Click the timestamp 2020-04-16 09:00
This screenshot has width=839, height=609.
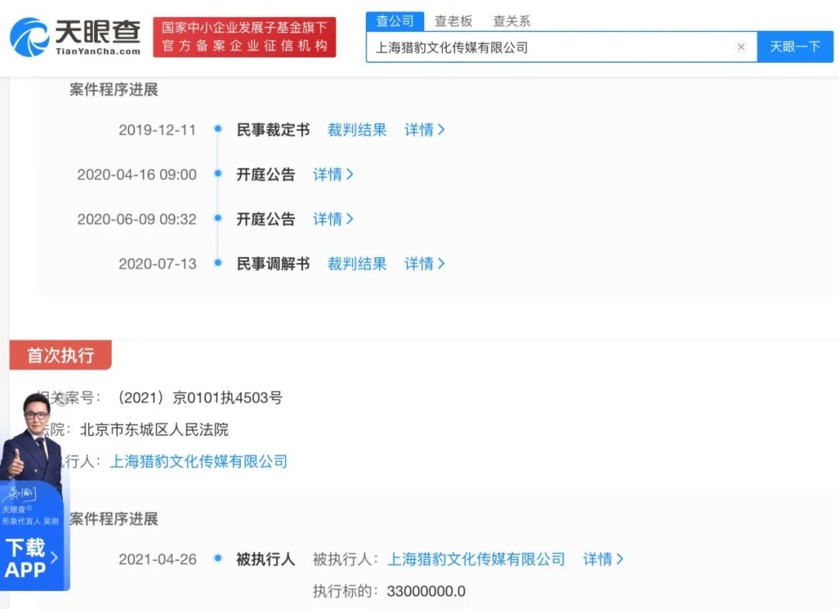tap(137, 175)
